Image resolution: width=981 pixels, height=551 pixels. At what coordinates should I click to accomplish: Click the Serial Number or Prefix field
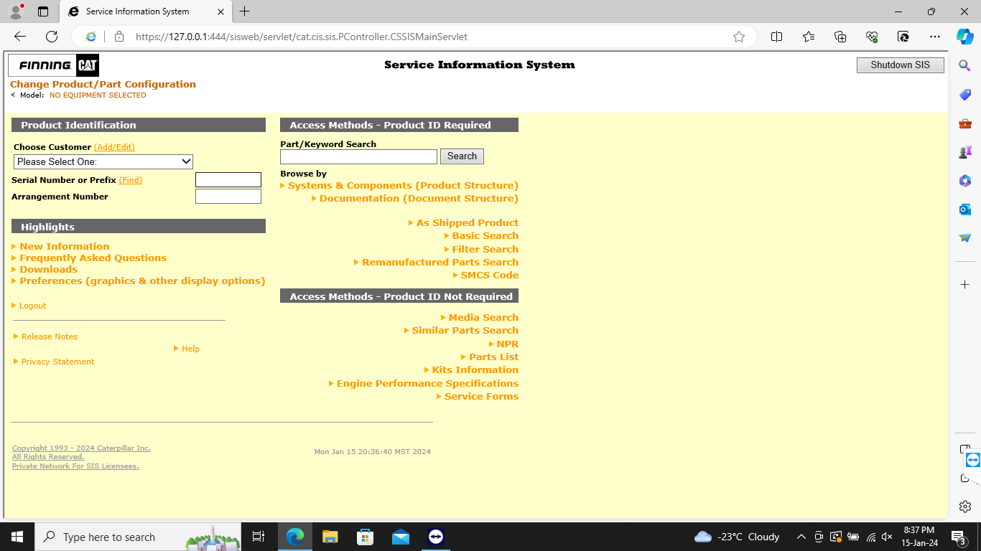[228, 180]
